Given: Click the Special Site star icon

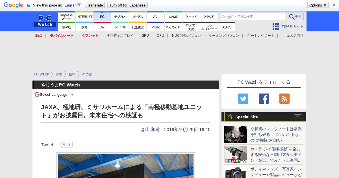Looking at the screenshot, I should point(230,116).
